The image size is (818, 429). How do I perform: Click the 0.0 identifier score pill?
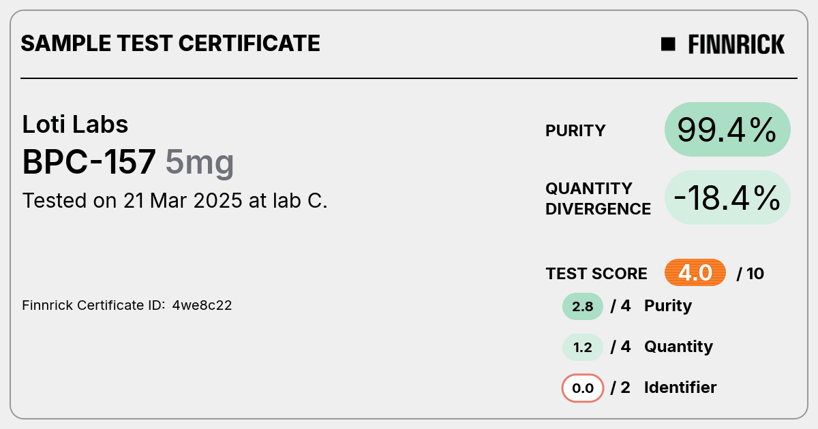pyautogui.click(x=583, y=388)
